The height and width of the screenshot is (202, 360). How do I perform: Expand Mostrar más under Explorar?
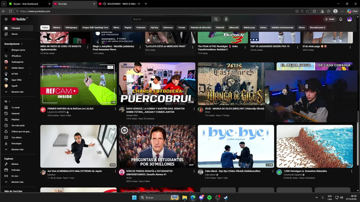pyautogui.click(x=18, y=182)
